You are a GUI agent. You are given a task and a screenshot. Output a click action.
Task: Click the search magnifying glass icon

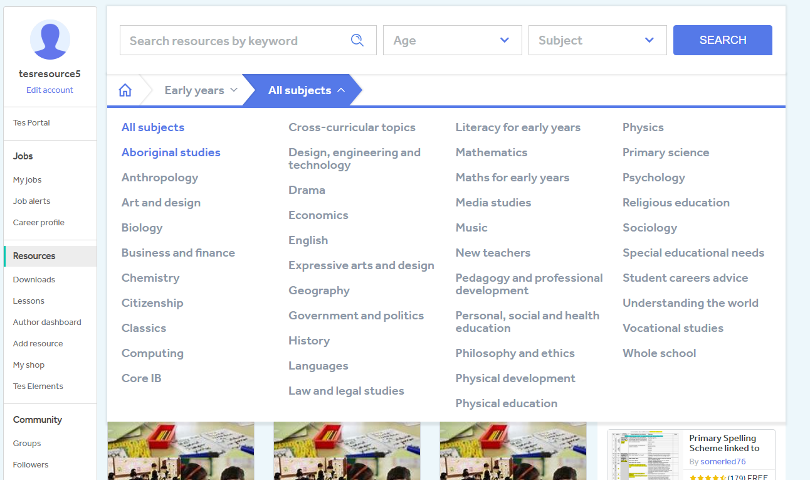coord(357,40)
